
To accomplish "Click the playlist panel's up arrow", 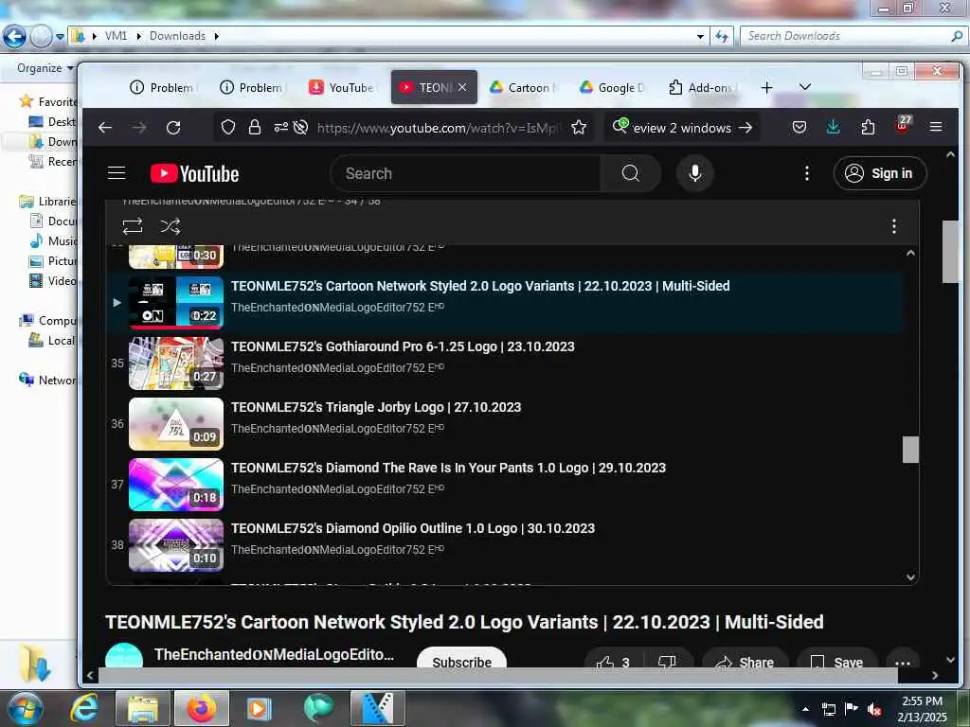I will [910, 254].
